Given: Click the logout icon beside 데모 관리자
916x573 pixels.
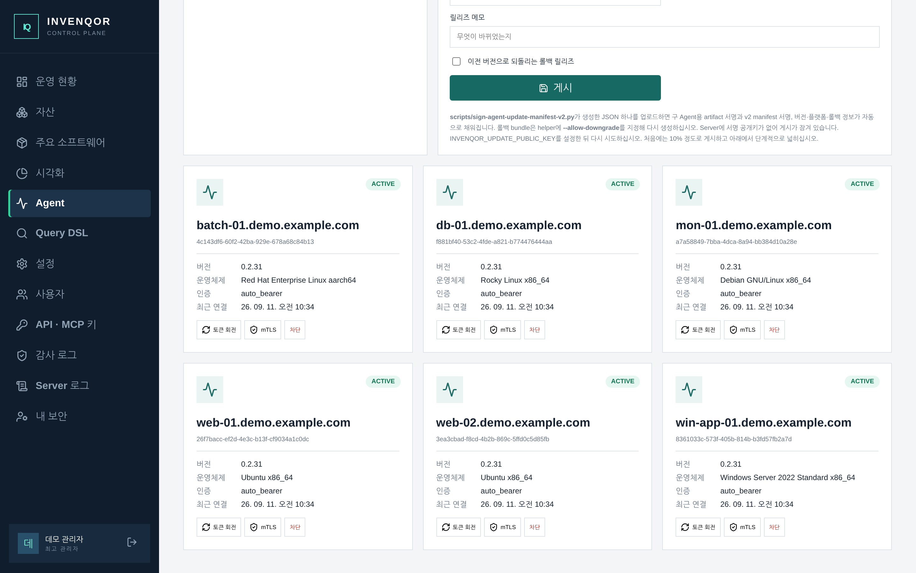Looking at the screenshot, I should coord(132,542).
